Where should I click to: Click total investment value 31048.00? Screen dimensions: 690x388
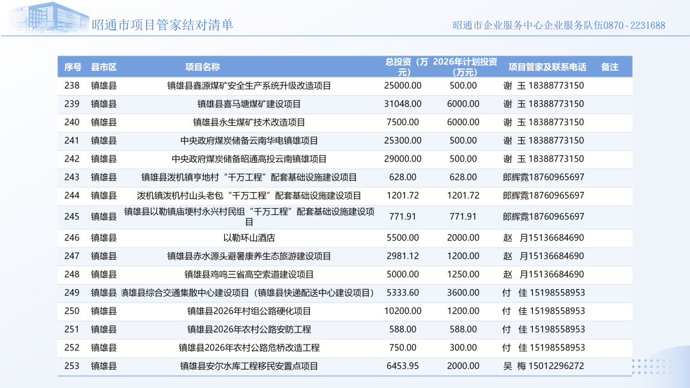coord(402,104)
